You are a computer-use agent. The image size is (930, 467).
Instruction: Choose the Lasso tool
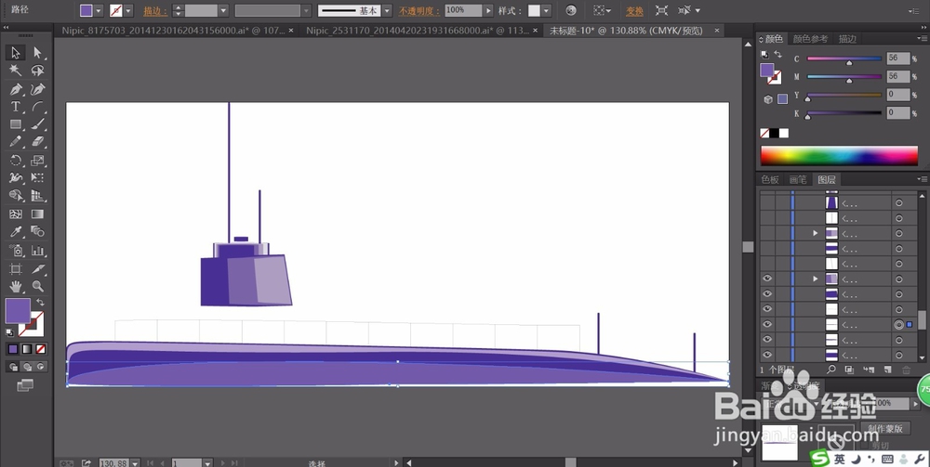tap(38, 71)
